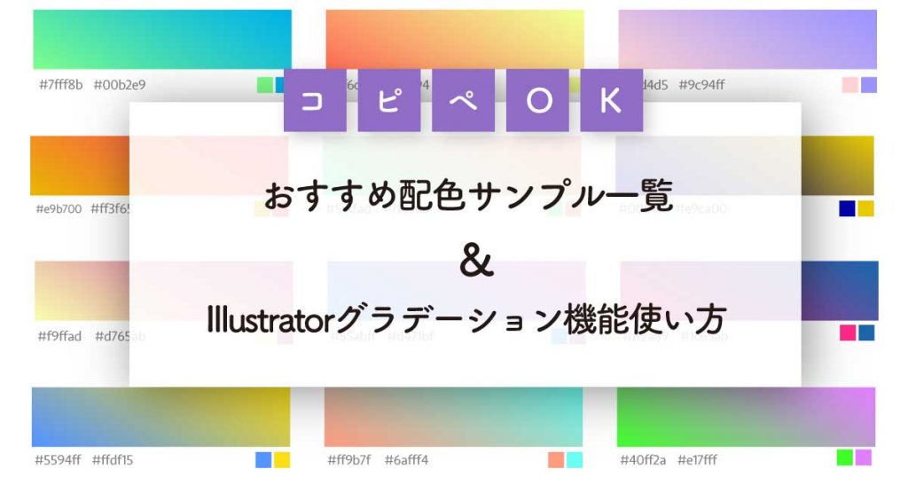Click the large & symbol

click(476, 262)
